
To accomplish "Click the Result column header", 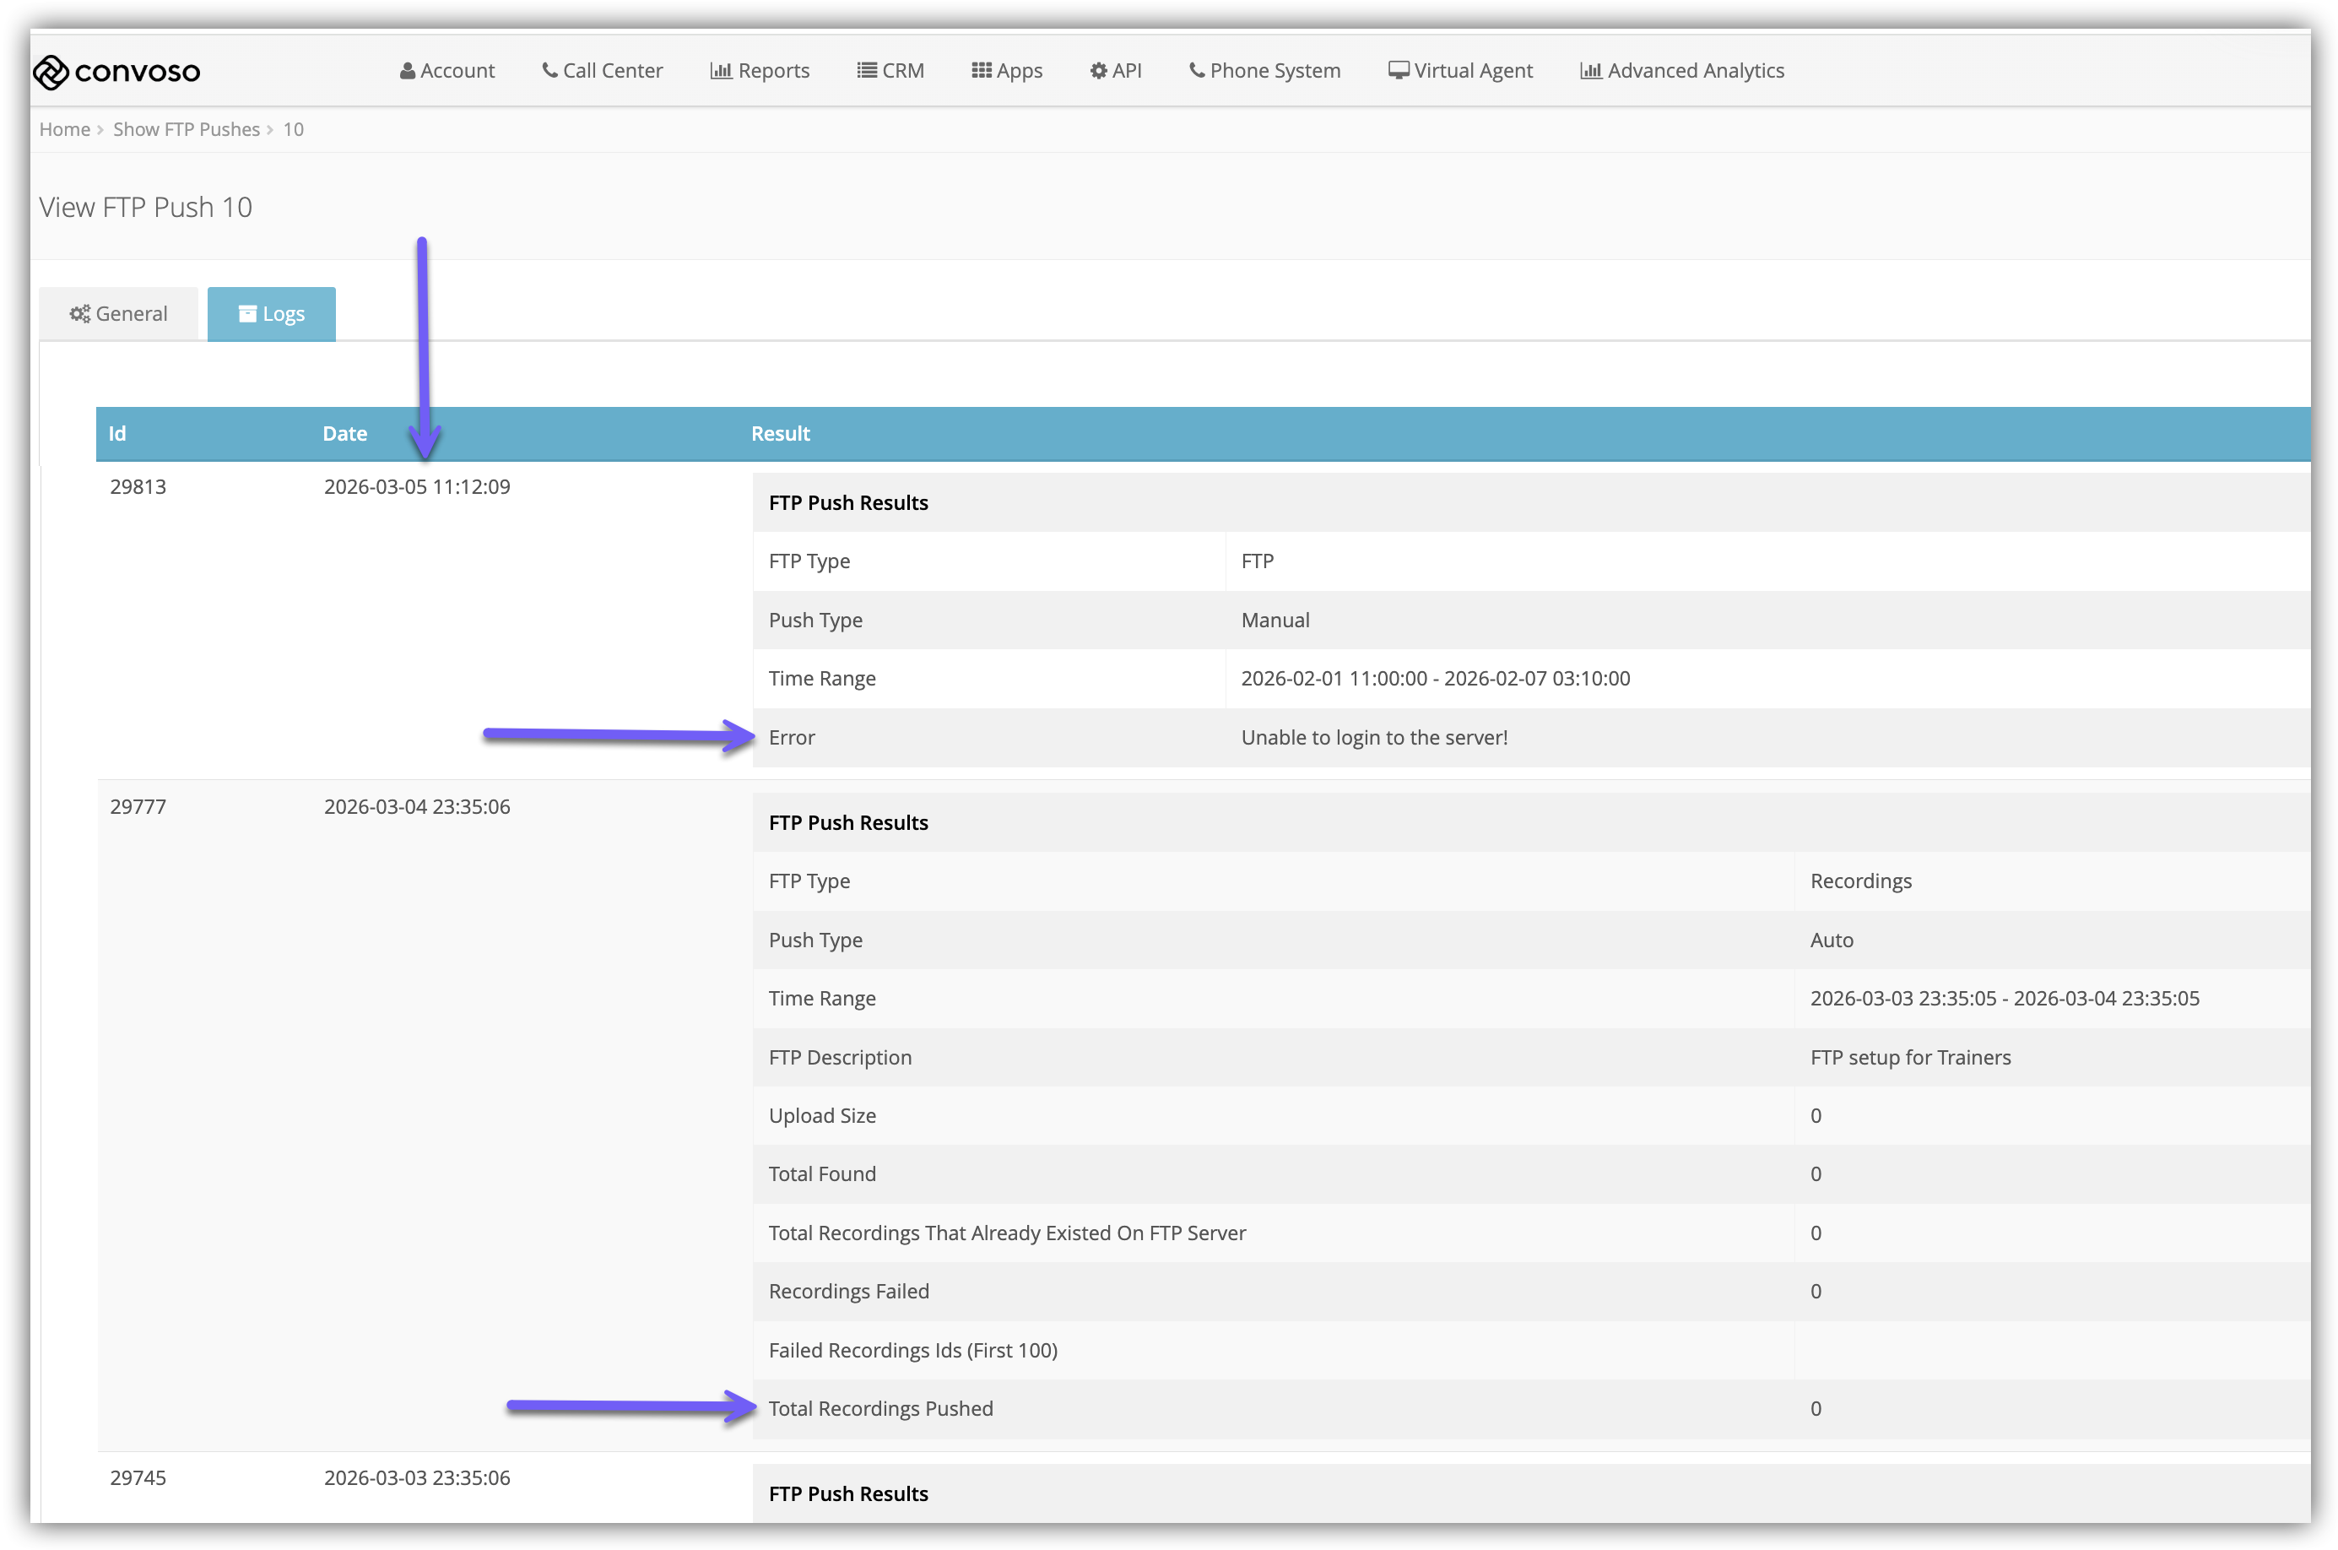I will tap(780, 433).
